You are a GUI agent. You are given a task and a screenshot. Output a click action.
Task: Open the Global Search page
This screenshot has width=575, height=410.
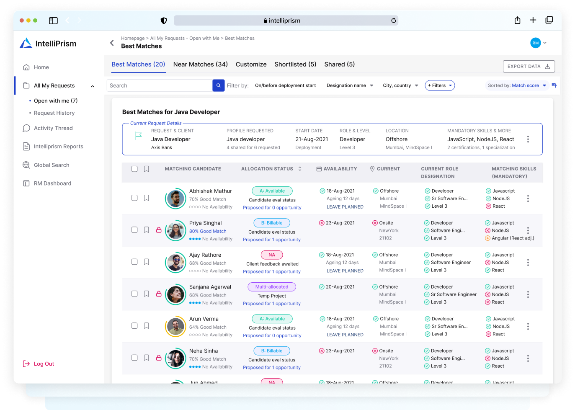pyautogui.click(x=51, y=165)
